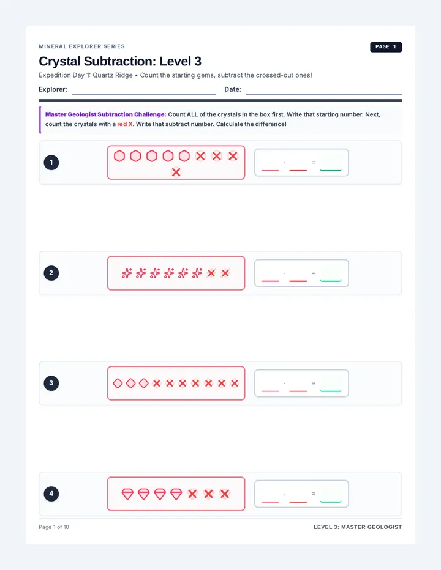
Task: Click the first diamond crystal in problem 3
Action: [118, 383]
